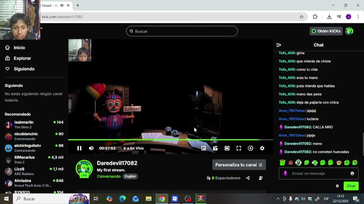Open Obtén KICKs button
364x204 pixels.
pos(326,31)
